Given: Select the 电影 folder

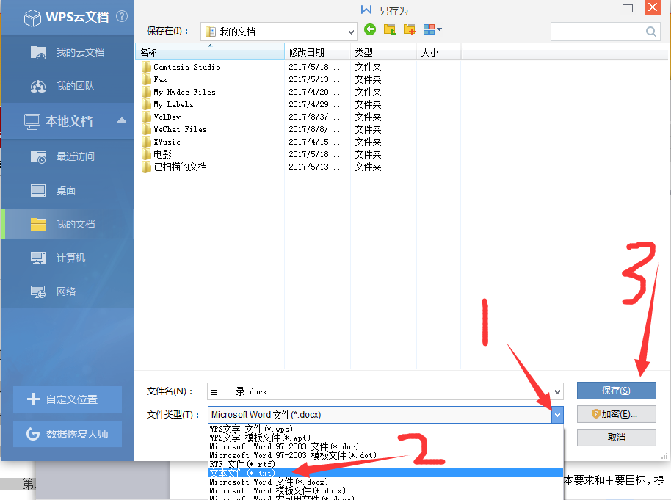Looking at the screenshot, I should (163, 154).
